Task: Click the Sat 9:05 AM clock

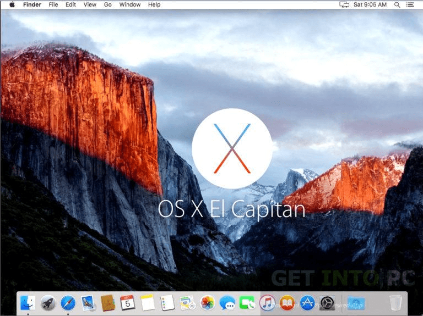Action: 370,4
